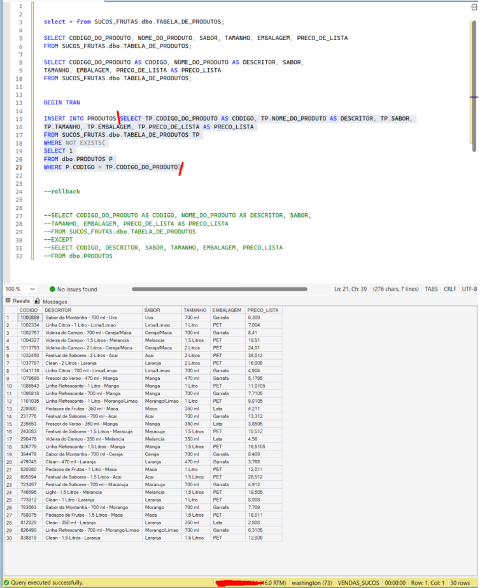Click CODIGO cell 1041119

30,370
